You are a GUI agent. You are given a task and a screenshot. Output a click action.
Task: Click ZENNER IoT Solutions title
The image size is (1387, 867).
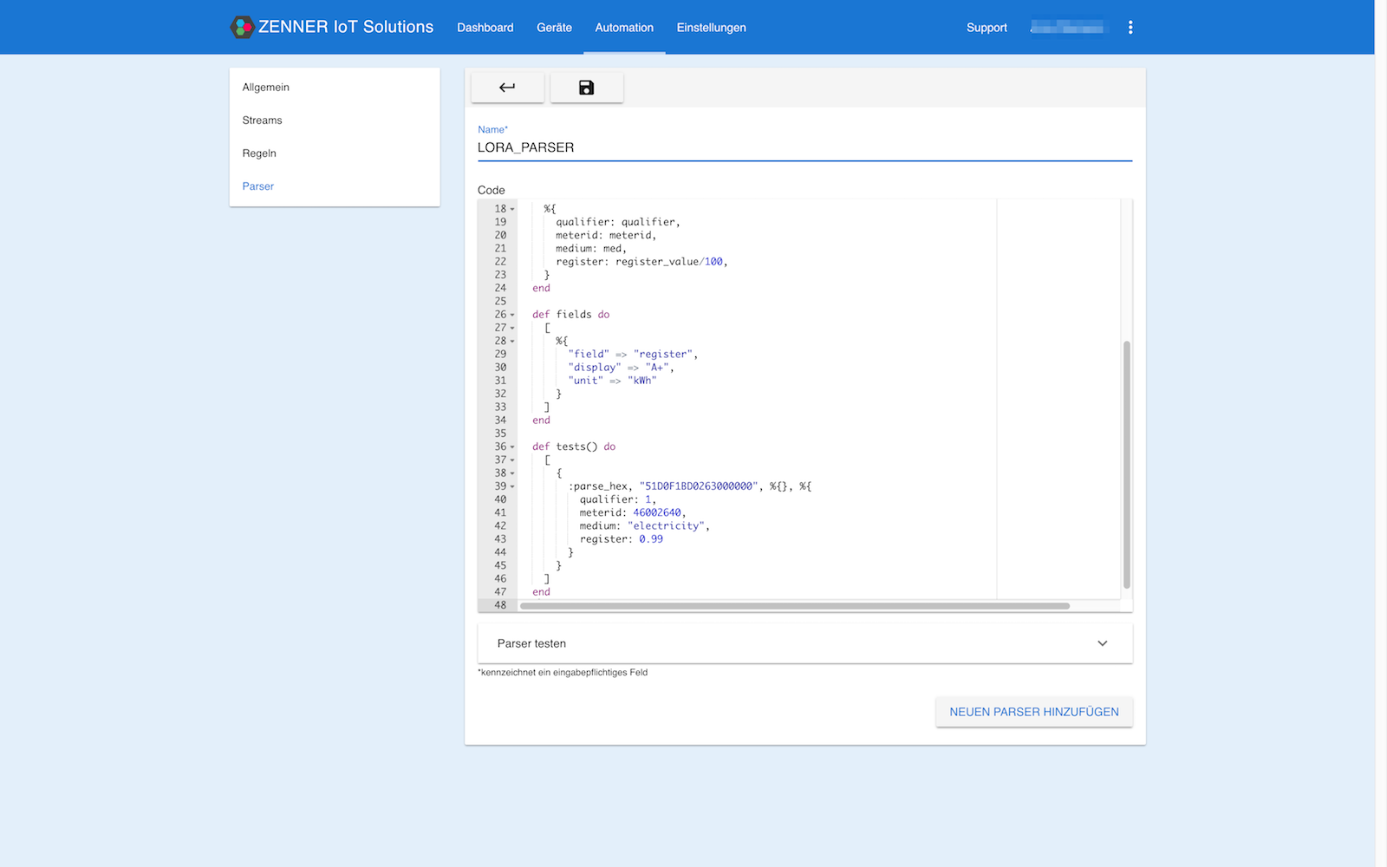coord(346,27)
